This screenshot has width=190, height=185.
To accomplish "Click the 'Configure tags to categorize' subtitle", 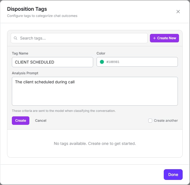I will [x=42, y=16].
